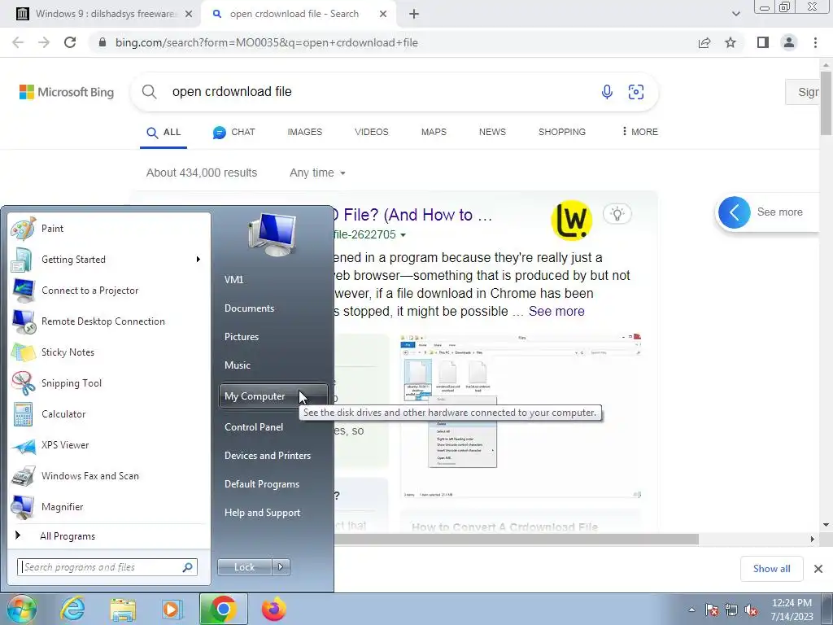Launch Getting Started from the Start menu
Image resolution: width=833 pixels, height=625 pixels.
coord(109,260)
